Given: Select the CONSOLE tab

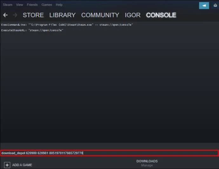Looking at the screenshot, I should tap(161, 15).
